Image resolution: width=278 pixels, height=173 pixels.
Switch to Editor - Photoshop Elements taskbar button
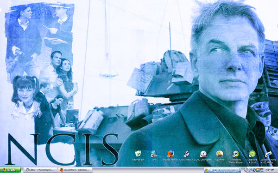pos(41,170)
